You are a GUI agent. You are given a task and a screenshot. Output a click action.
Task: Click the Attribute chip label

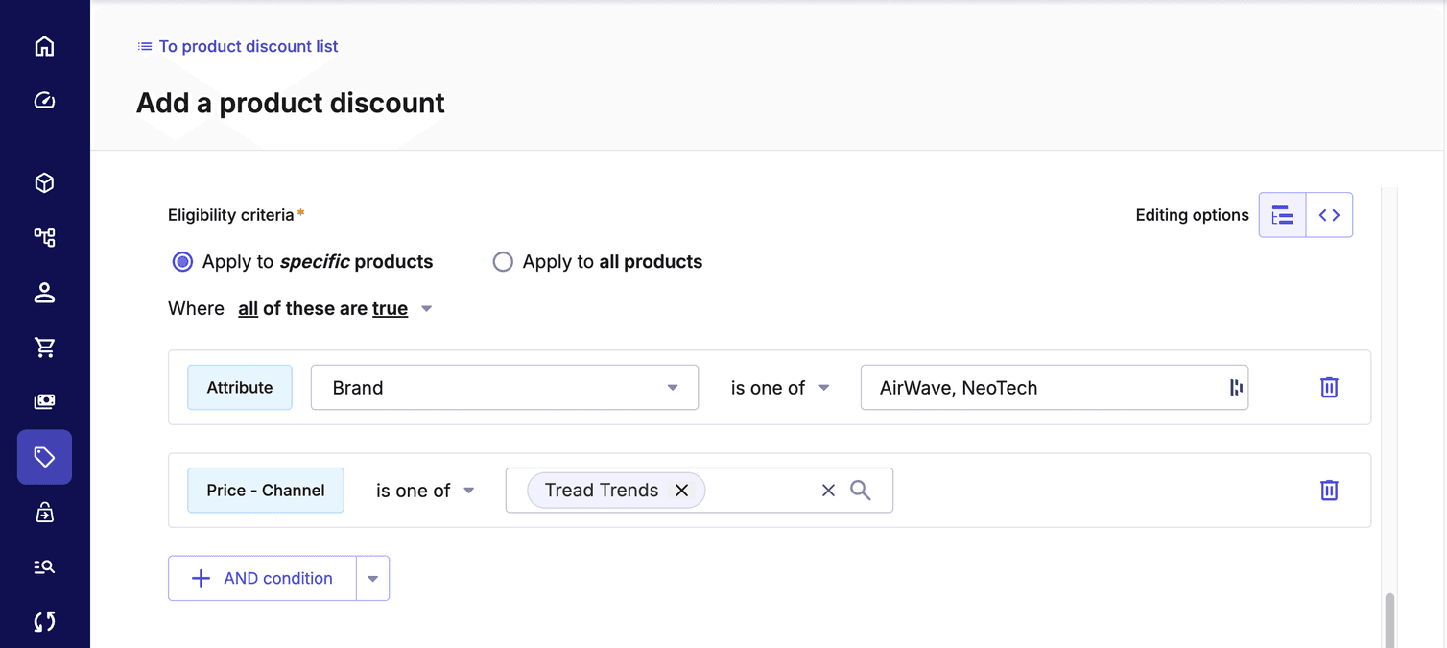pyautogui.click(x=239, y=387)
